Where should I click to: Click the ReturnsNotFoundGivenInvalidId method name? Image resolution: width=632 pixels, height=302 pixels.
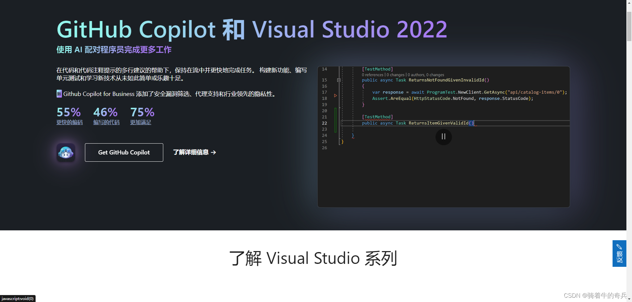[x=446, y=80]
